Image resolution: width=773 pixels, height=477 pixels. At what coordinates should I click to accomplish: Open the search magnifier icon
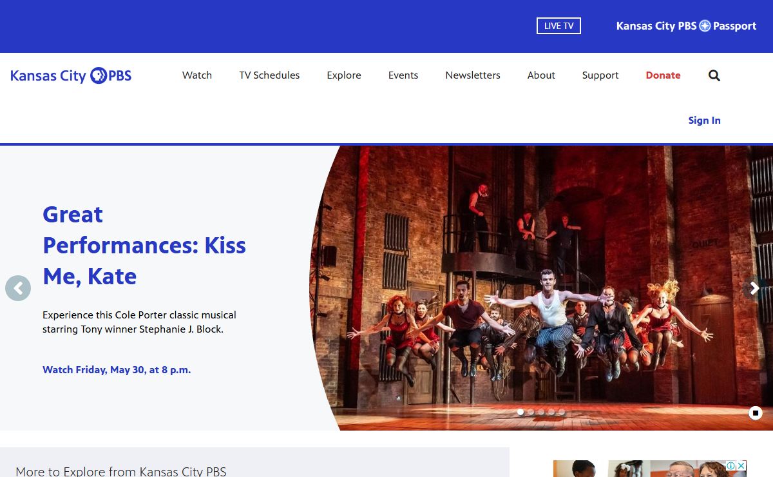tap(714, 75)
